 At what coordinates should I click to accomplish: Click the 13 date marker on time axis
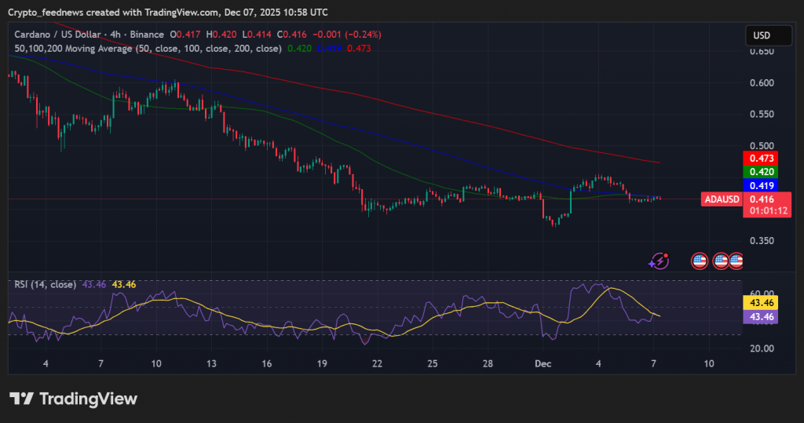(211, 364)
